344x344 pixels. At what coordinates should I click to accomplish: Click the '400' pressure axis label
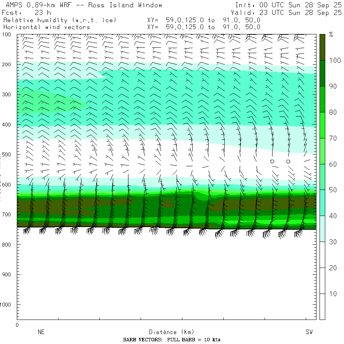6,125
